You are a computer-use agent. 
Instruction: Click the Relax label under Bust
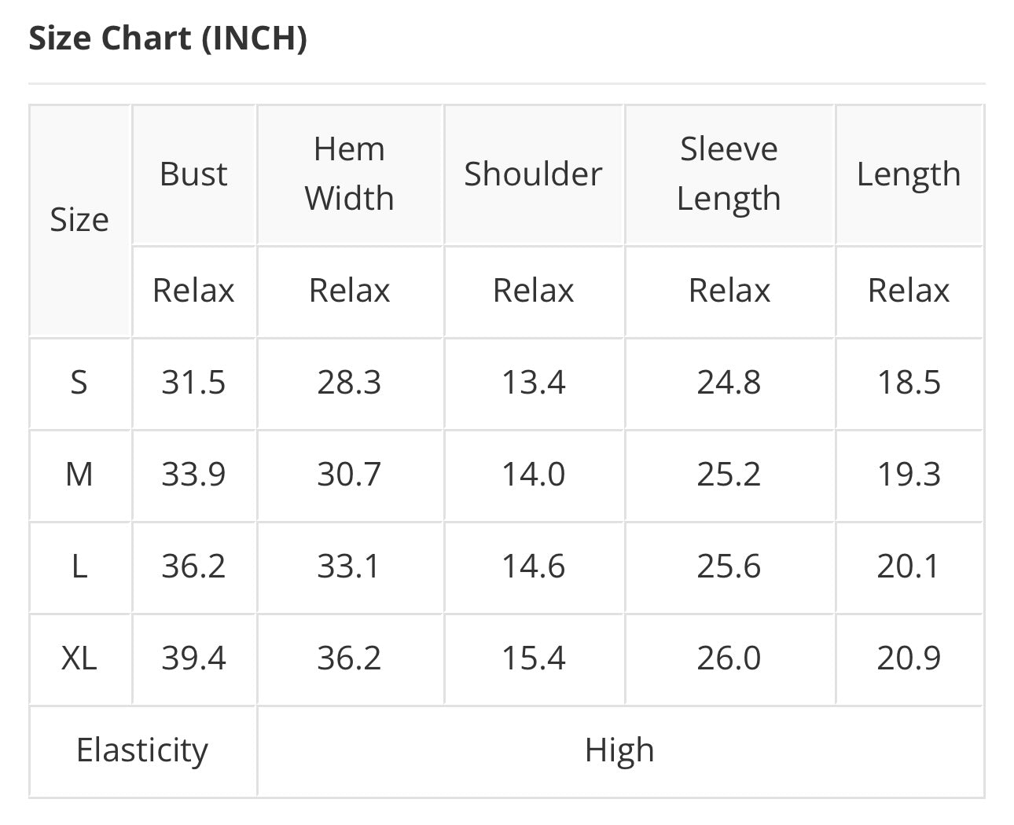click(193, 291)
